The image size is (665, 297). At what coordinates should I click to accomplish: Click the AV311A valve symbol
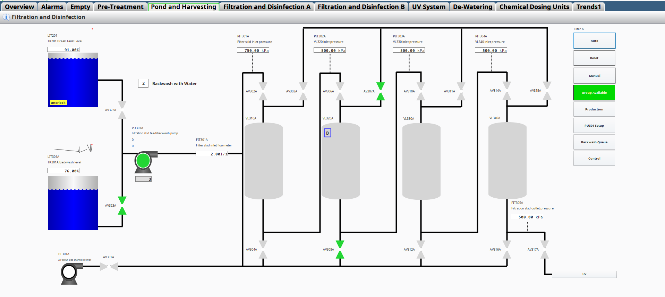pos(461,91)
